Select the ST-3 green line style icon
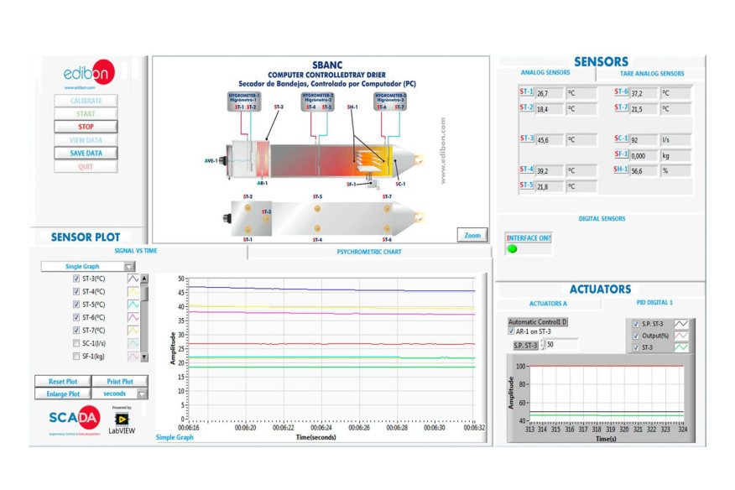The image size is (735, 490). coord(680,347)
